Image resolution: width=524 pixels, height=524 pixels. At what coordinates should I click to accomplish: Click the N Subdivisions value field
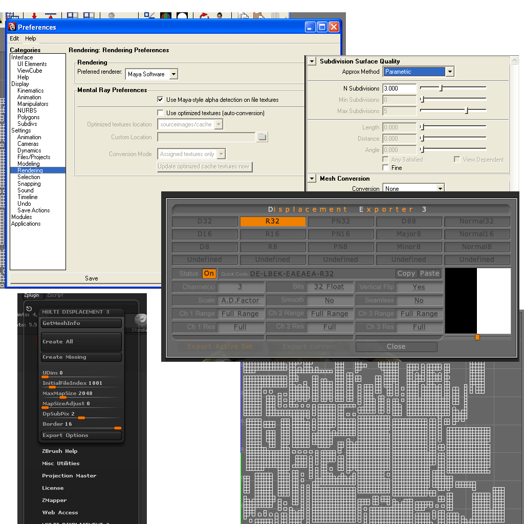pyautogui.click(x=399, y=88)
